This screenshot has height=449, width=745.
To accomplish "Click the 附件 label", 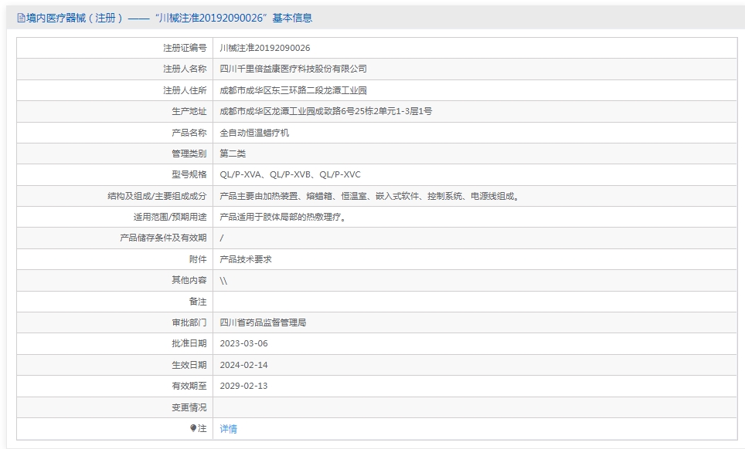I will click(x=198, y=259).
